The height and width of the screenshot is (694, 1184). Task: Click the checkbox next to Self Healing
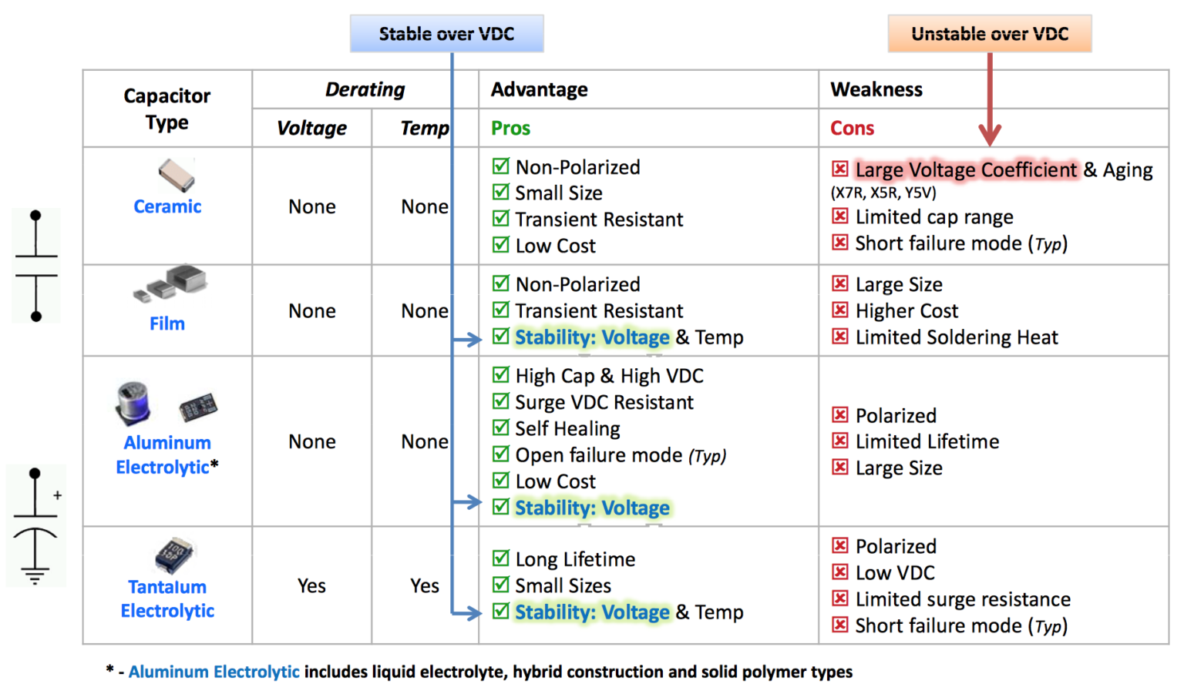point(501,428)
